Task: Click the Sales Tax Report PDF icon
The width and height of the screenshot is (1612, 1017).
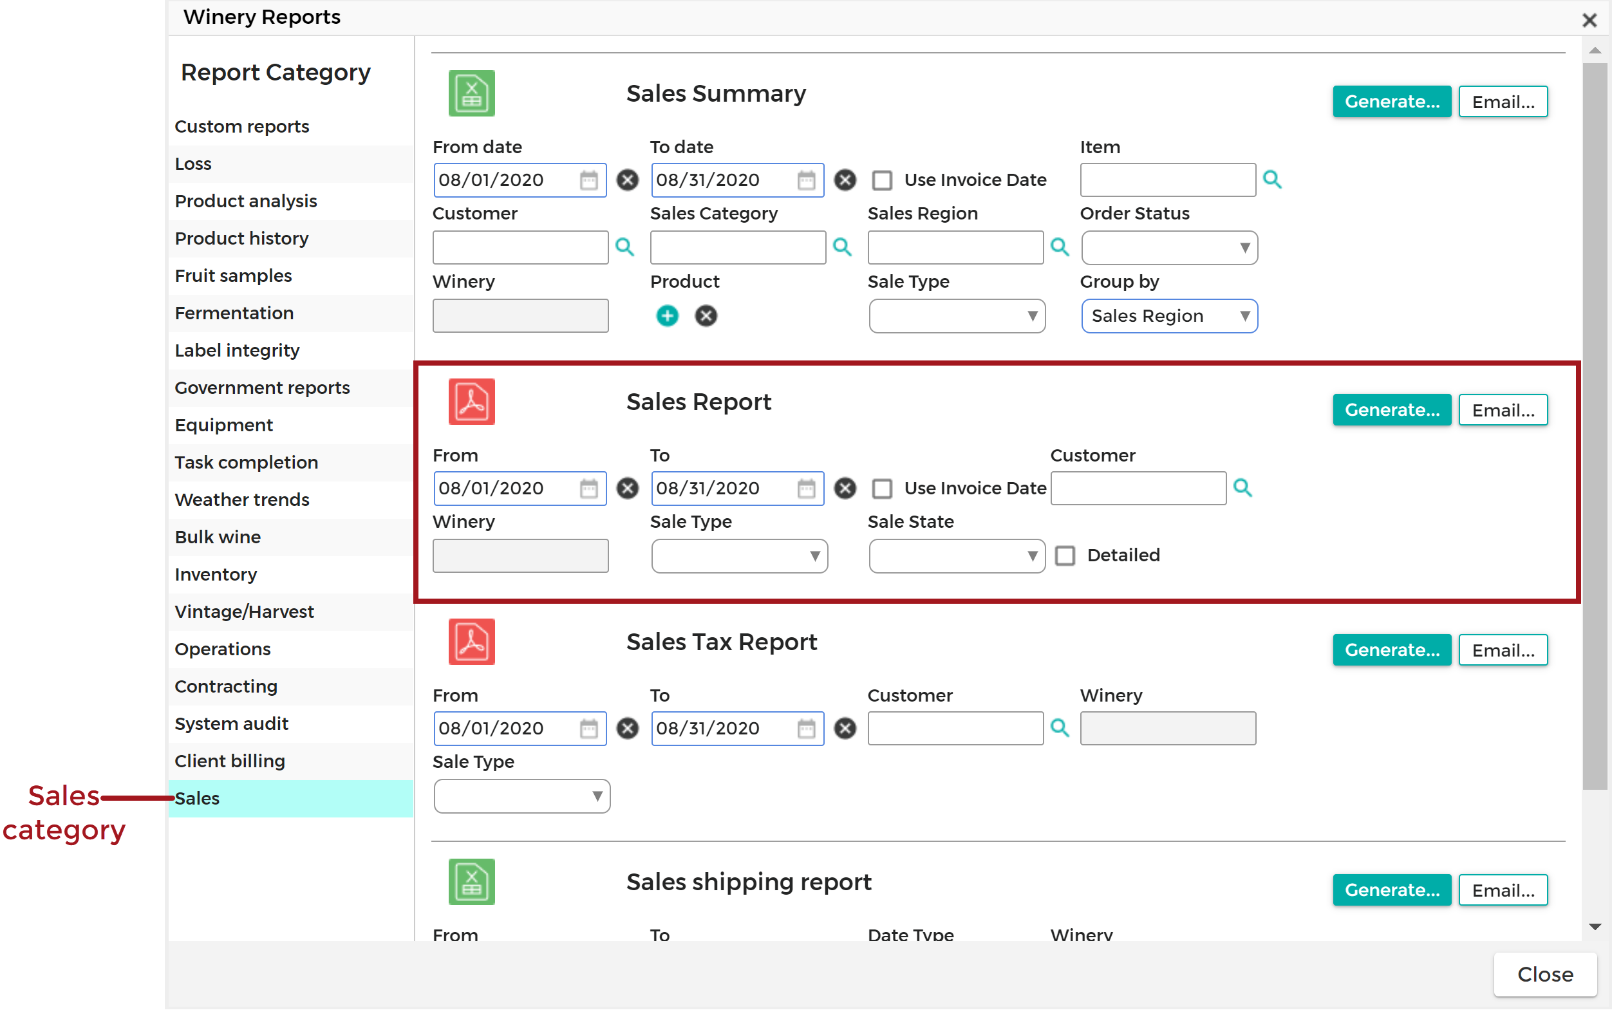Action: (x=471, y=641)
